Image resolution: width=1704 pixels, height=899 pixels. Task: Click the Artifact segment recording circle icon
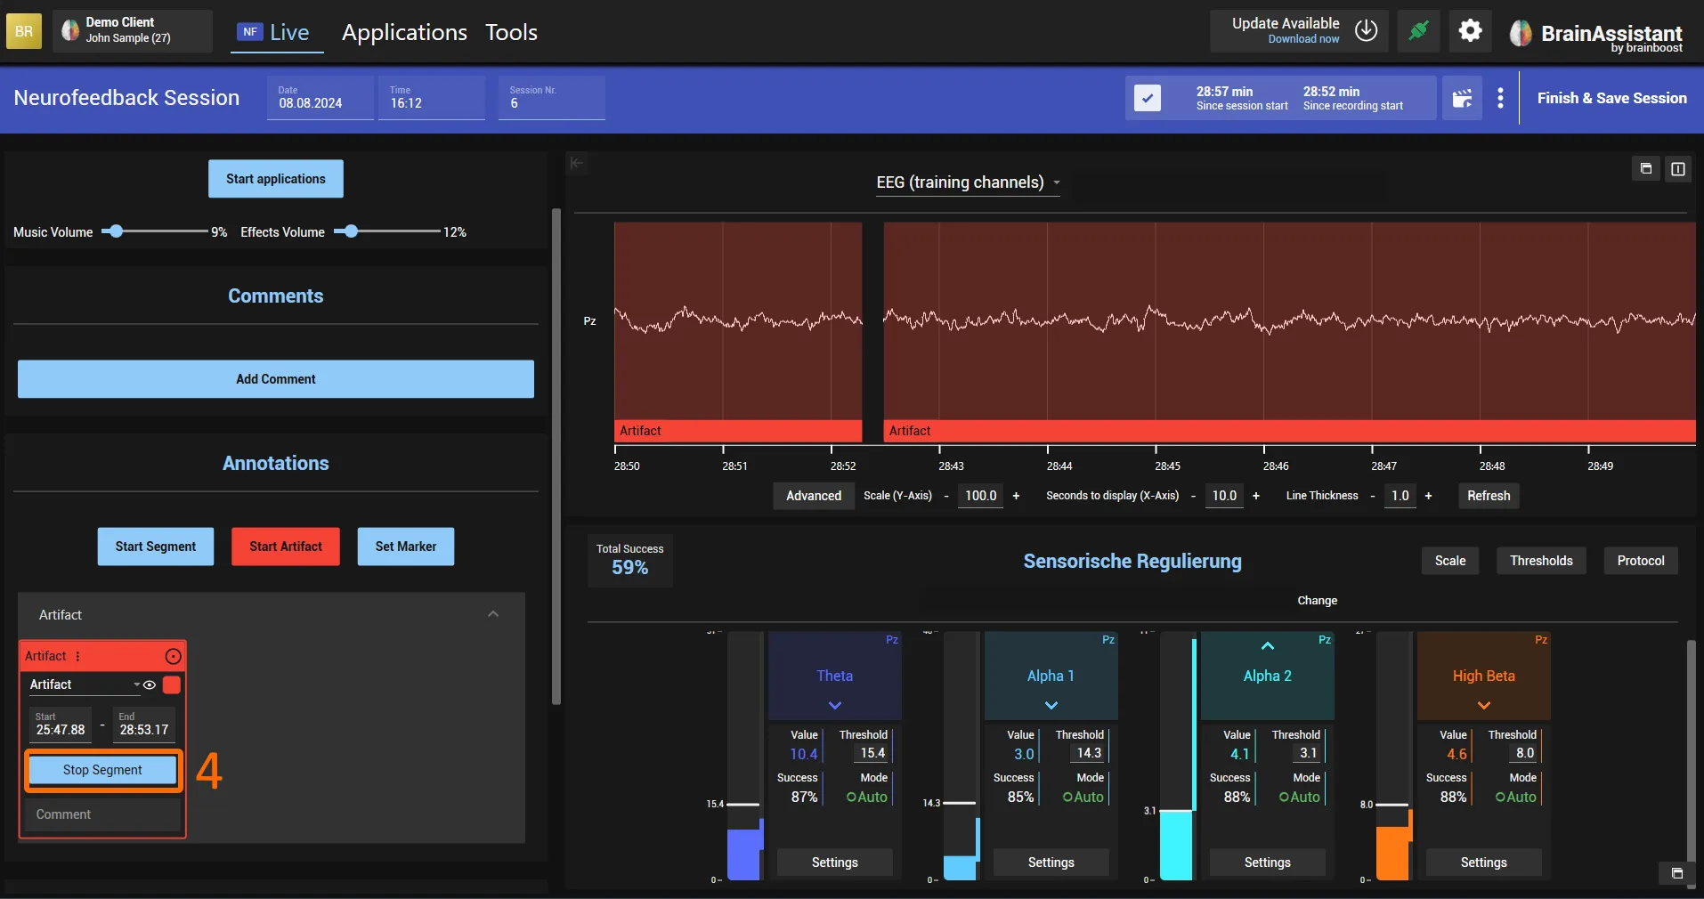173,656
